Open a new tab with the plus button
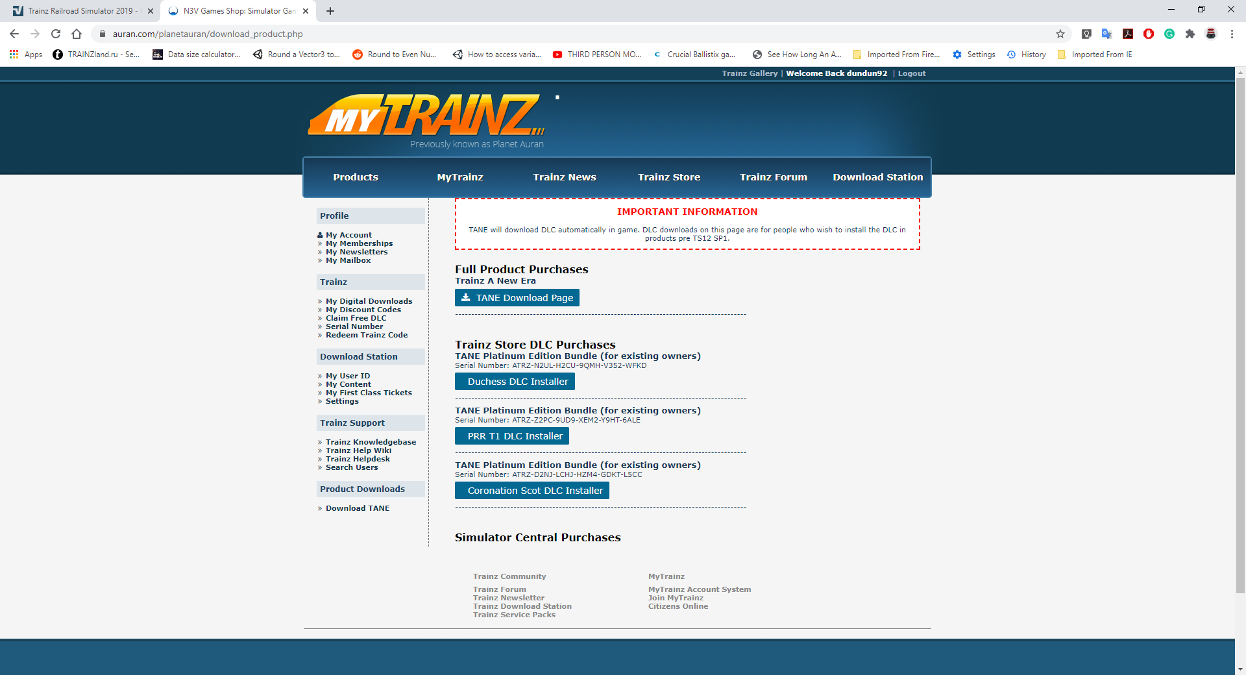Screen dimensions: 1246x675 (x=330, y=11)
